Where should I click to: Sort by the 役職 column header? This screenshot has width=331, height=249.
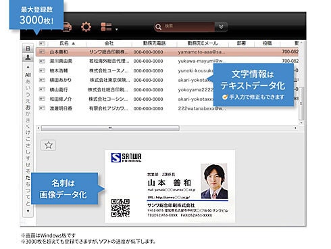pos(267,43)
